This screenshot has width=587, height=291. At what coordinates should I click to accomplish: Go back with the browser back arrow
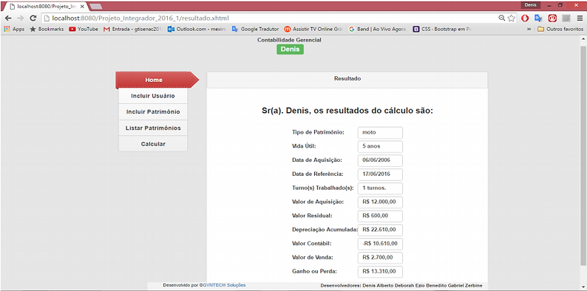pos(8,18)
